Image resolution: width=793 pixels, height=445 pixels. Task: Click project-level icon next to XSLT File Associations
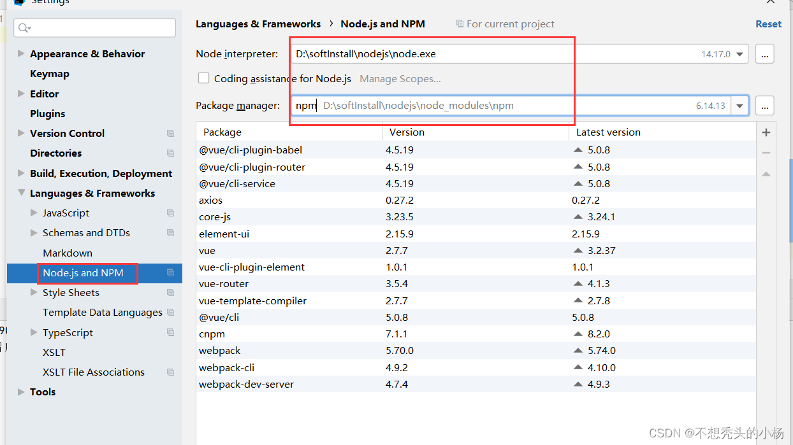[x=170, y=372]
